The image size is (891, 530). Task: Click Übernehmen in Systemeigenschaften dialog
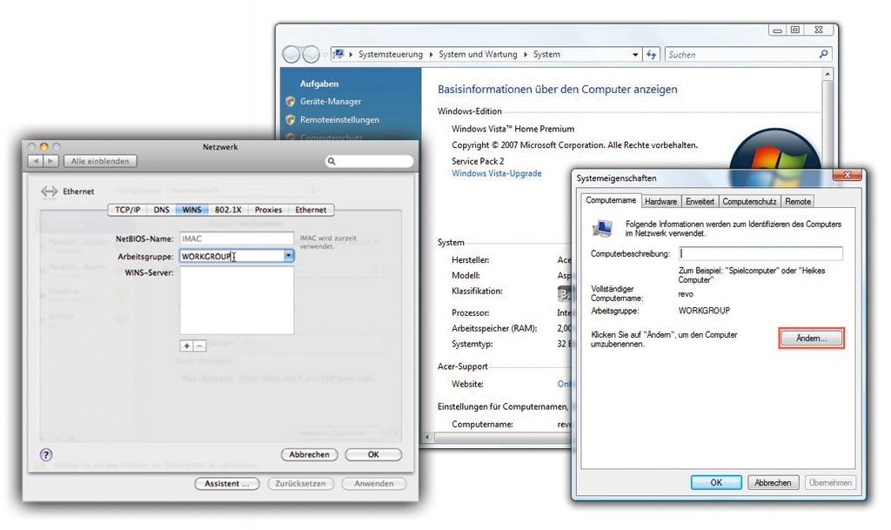point(830,482)
